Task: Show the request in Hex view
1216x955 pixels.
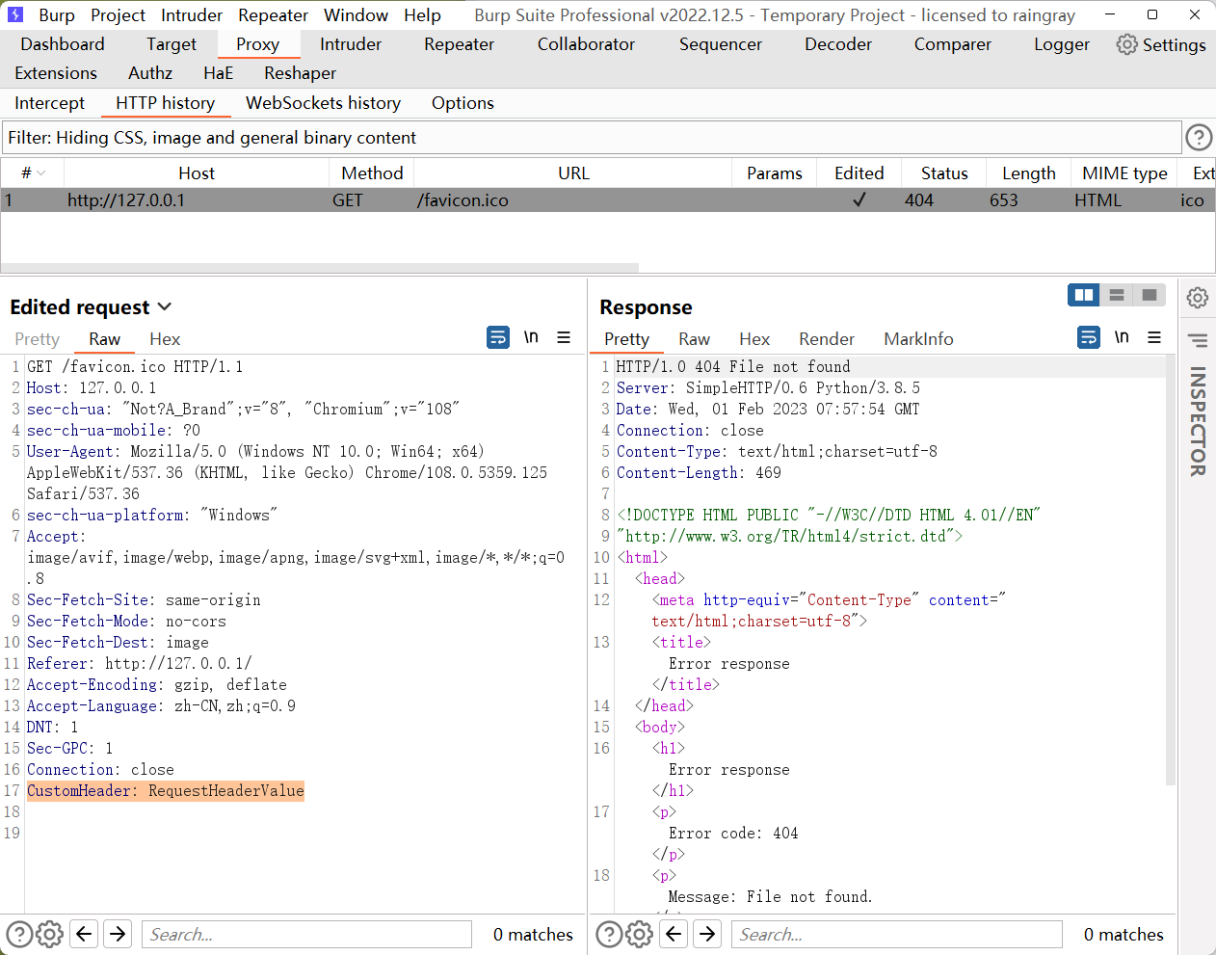Action: coord(165,339)
